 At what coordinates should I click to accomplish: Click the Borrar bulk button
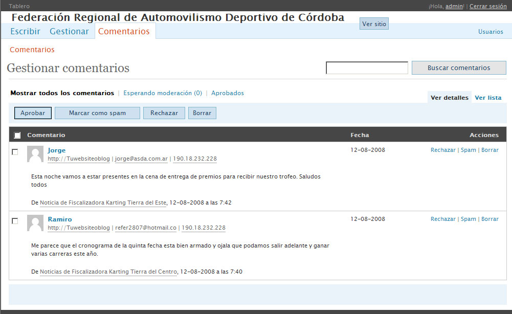(202, 113)
